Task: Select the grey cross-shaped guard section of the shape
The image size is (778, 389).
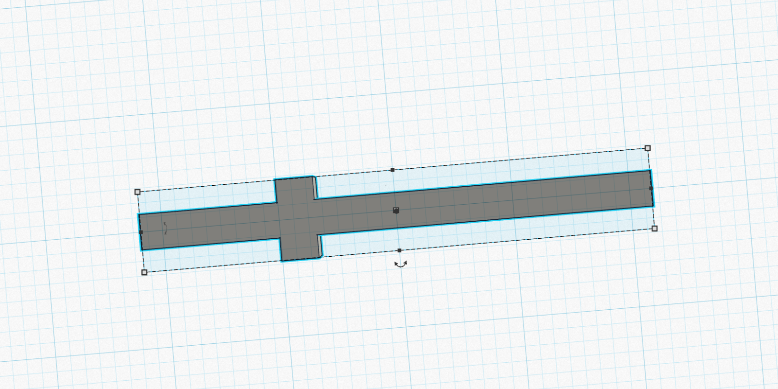Action: 297,219
